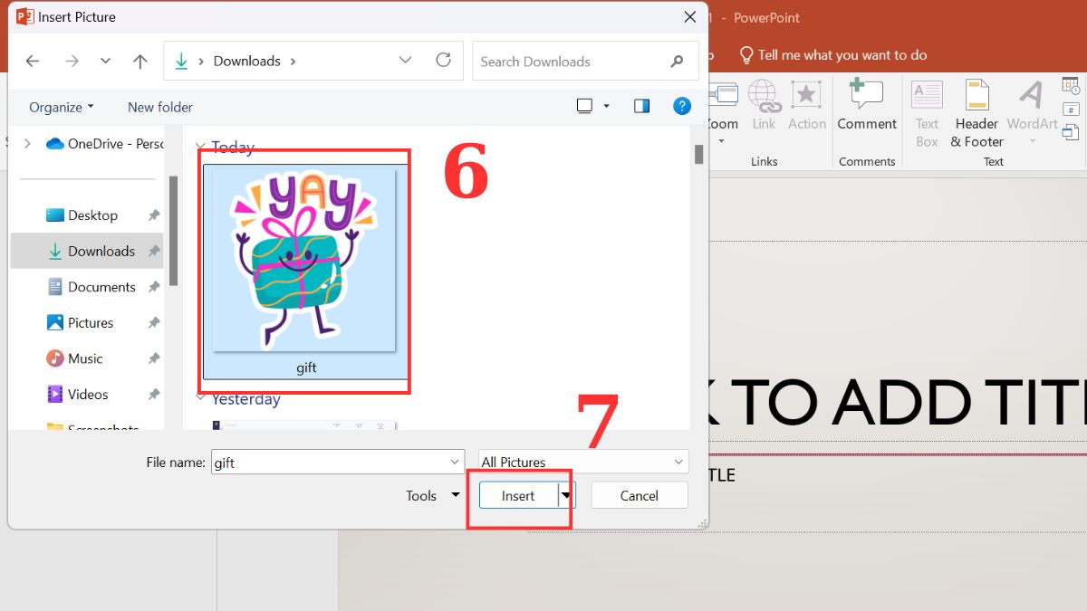Image resolution: width=1087 pixels, height=611 pixels.
Task: Go up one folder level
Action: (x=139, y=62)
